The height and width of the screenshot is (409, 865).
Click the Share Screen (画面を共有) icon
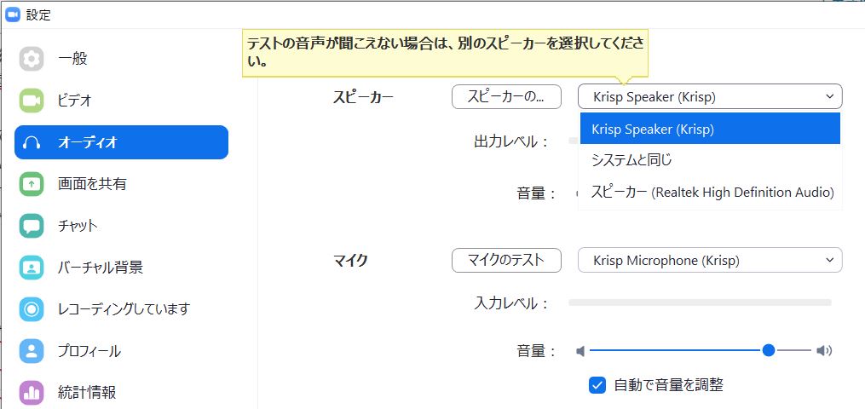click(32, 184)
